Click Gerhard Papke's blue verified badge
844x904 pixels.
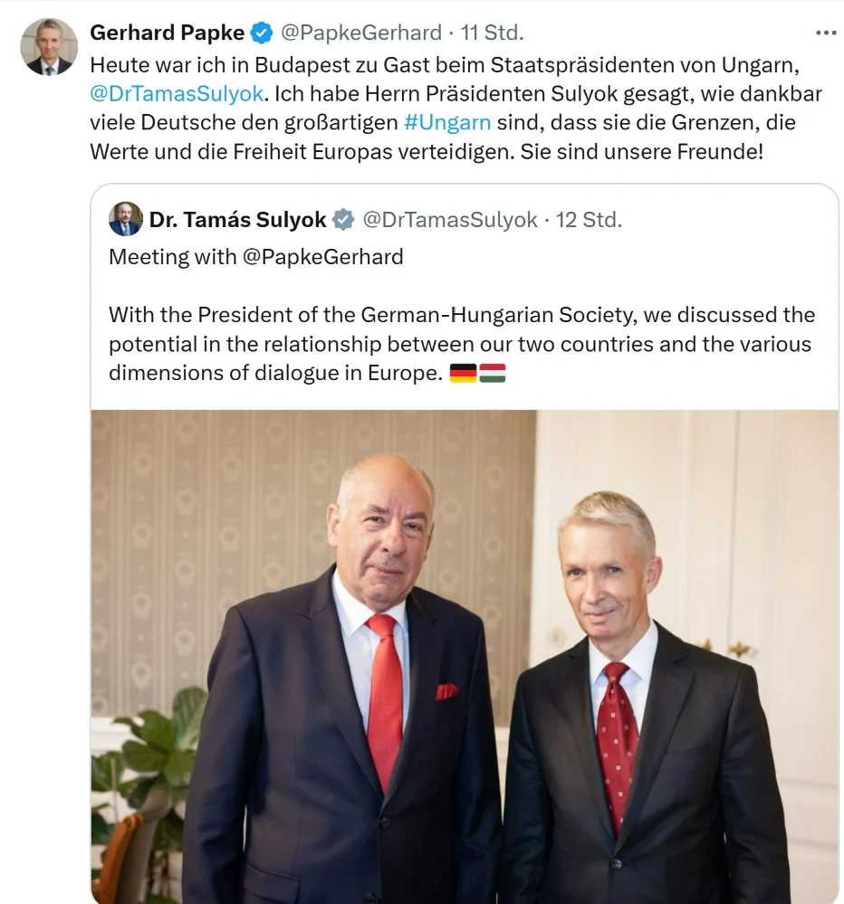[x=262, y=33]
